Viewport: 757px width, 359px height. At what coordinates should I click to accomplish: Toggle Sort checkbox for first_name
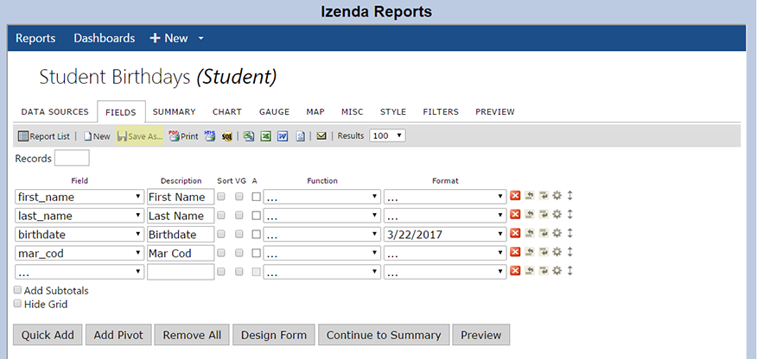click(x=221, y=197)
